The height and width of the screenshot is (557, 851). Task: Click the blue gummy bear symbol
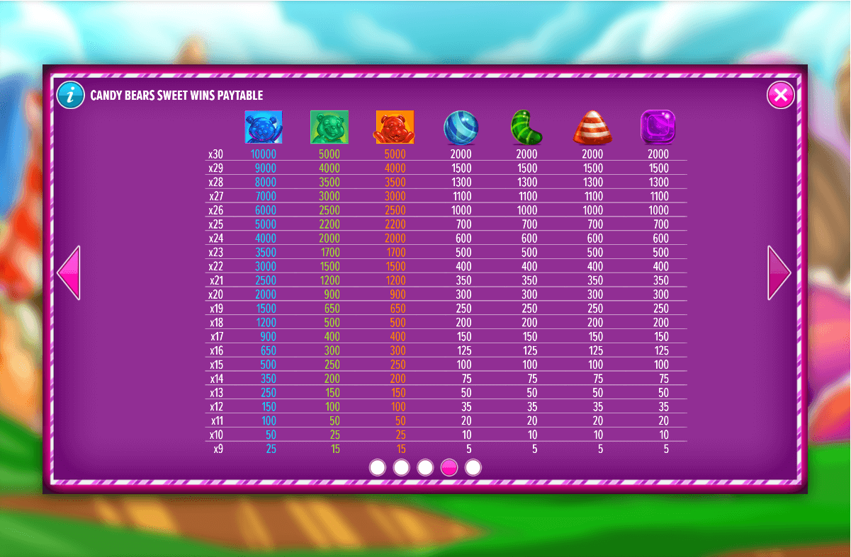pyautogui.click(x=263, y=126)
